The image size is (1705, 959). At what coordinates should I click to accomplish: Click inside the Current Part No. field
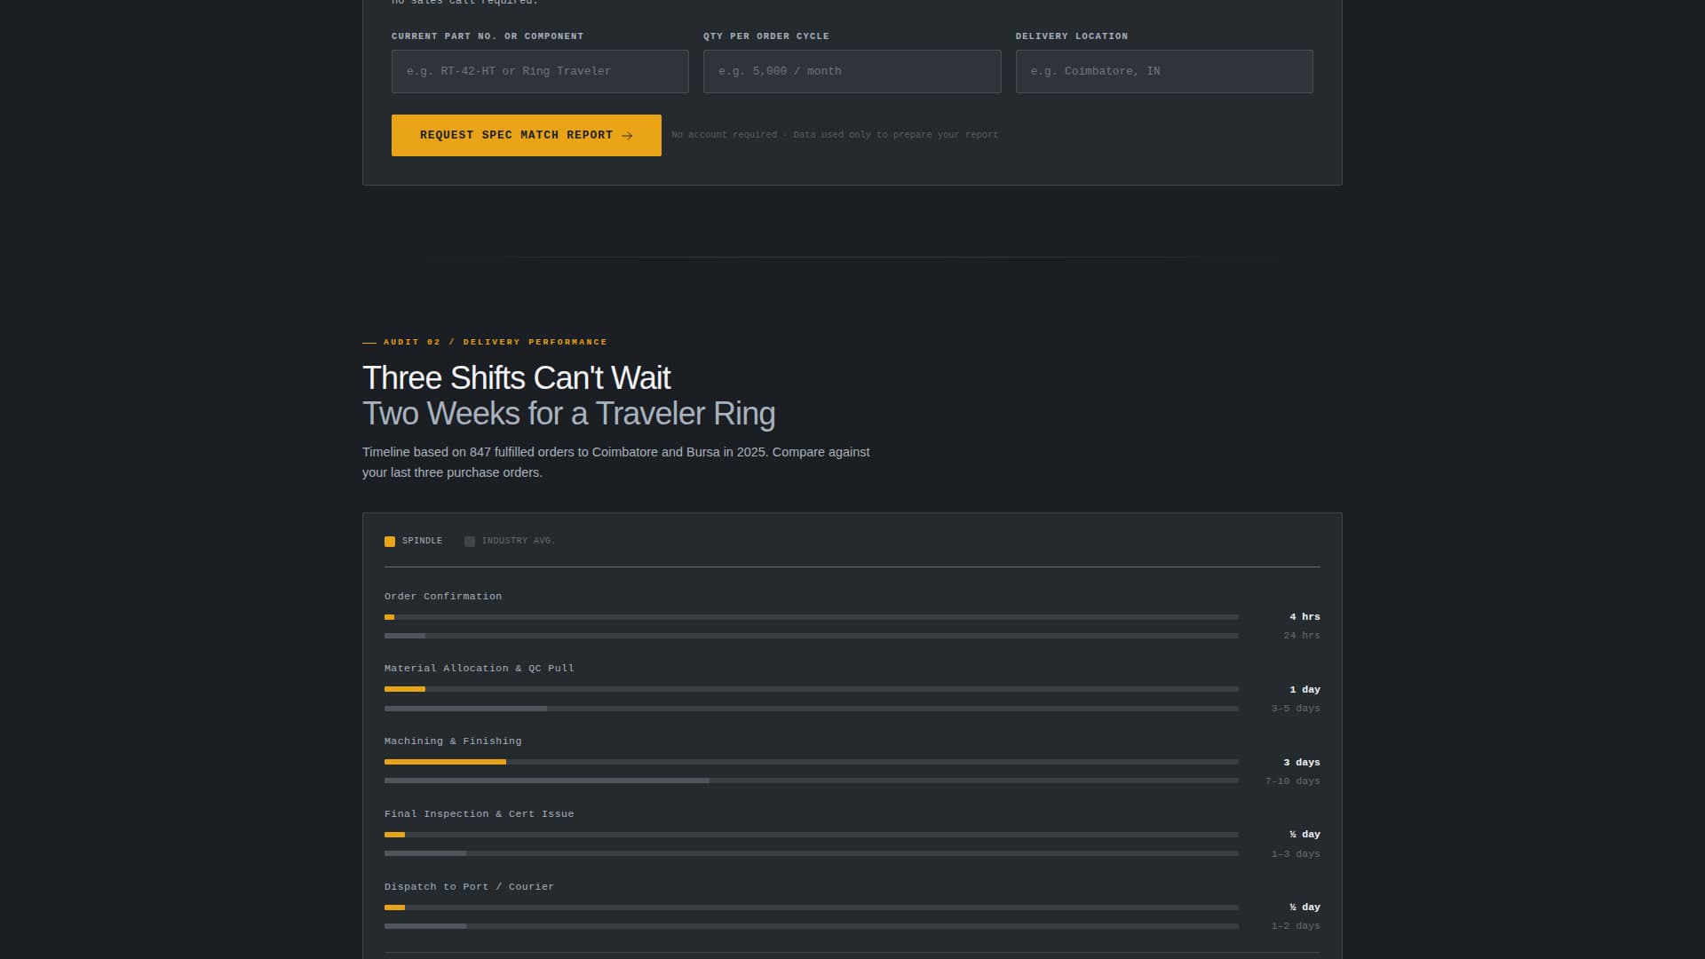pos(539,71)
